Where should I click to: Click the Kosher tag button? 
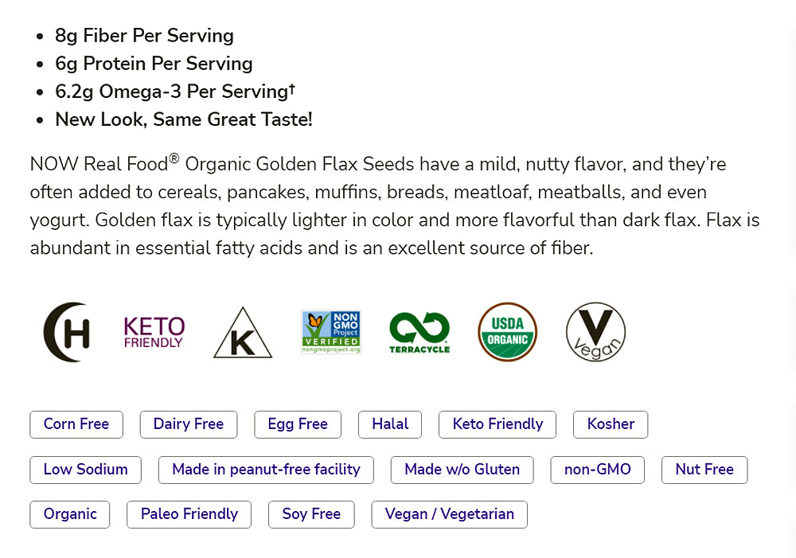pyautogui.click(x=611, y=424)
